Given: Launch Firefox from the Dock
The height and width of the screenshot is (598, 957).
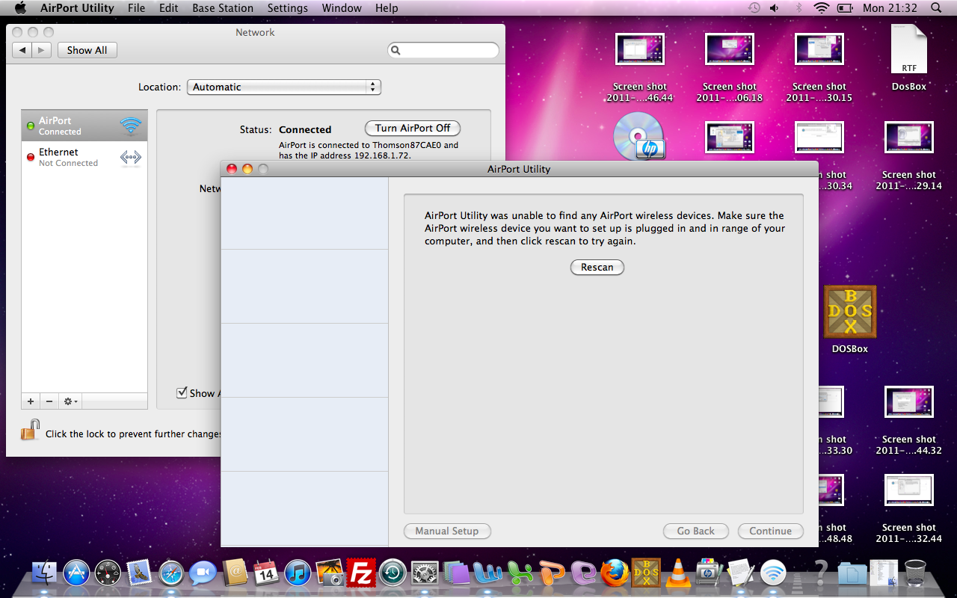Looking at the screenshot, I should [x=615, y=573].
